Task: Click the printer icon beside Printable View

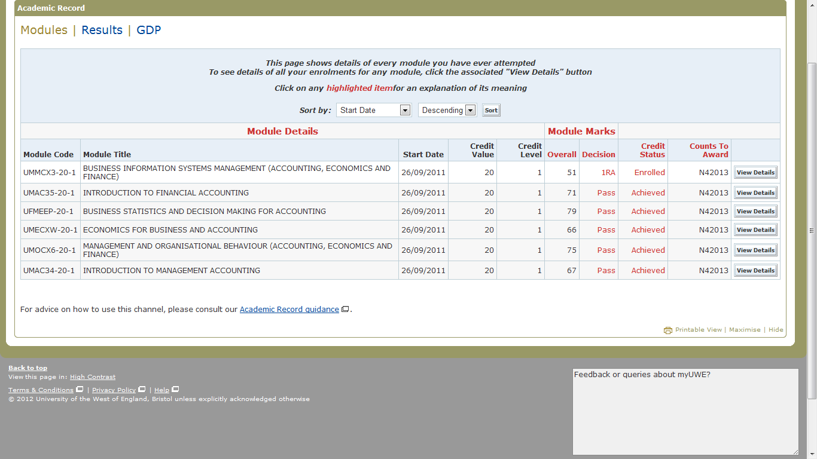Action: click(667, 330)
